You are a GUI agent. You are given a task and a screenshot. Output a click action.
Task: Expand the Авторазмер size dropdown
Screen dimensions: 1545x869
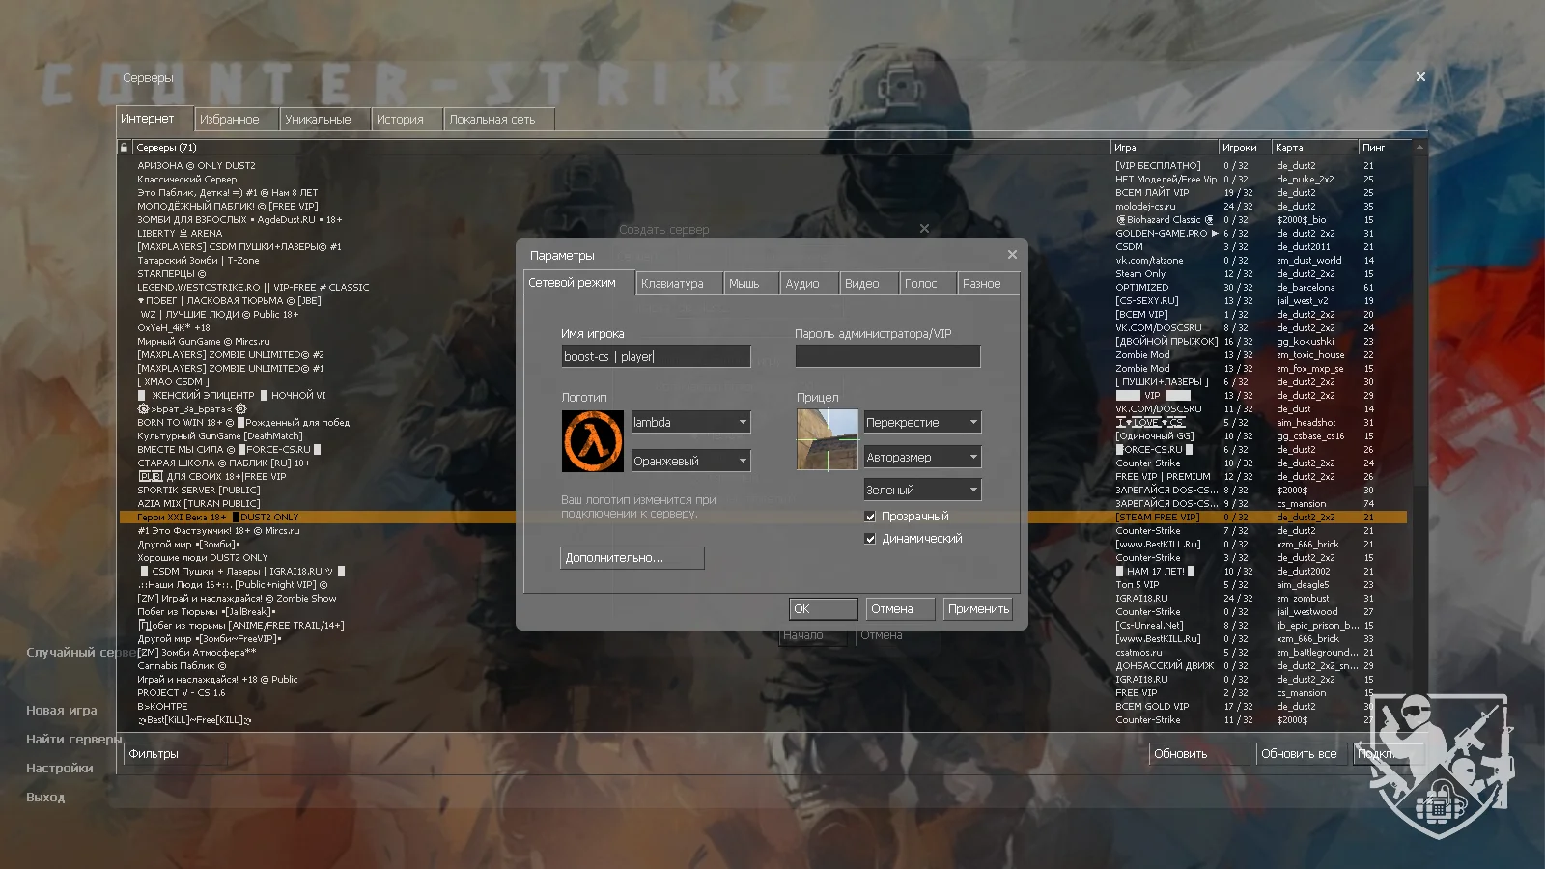tap(922, 458)
